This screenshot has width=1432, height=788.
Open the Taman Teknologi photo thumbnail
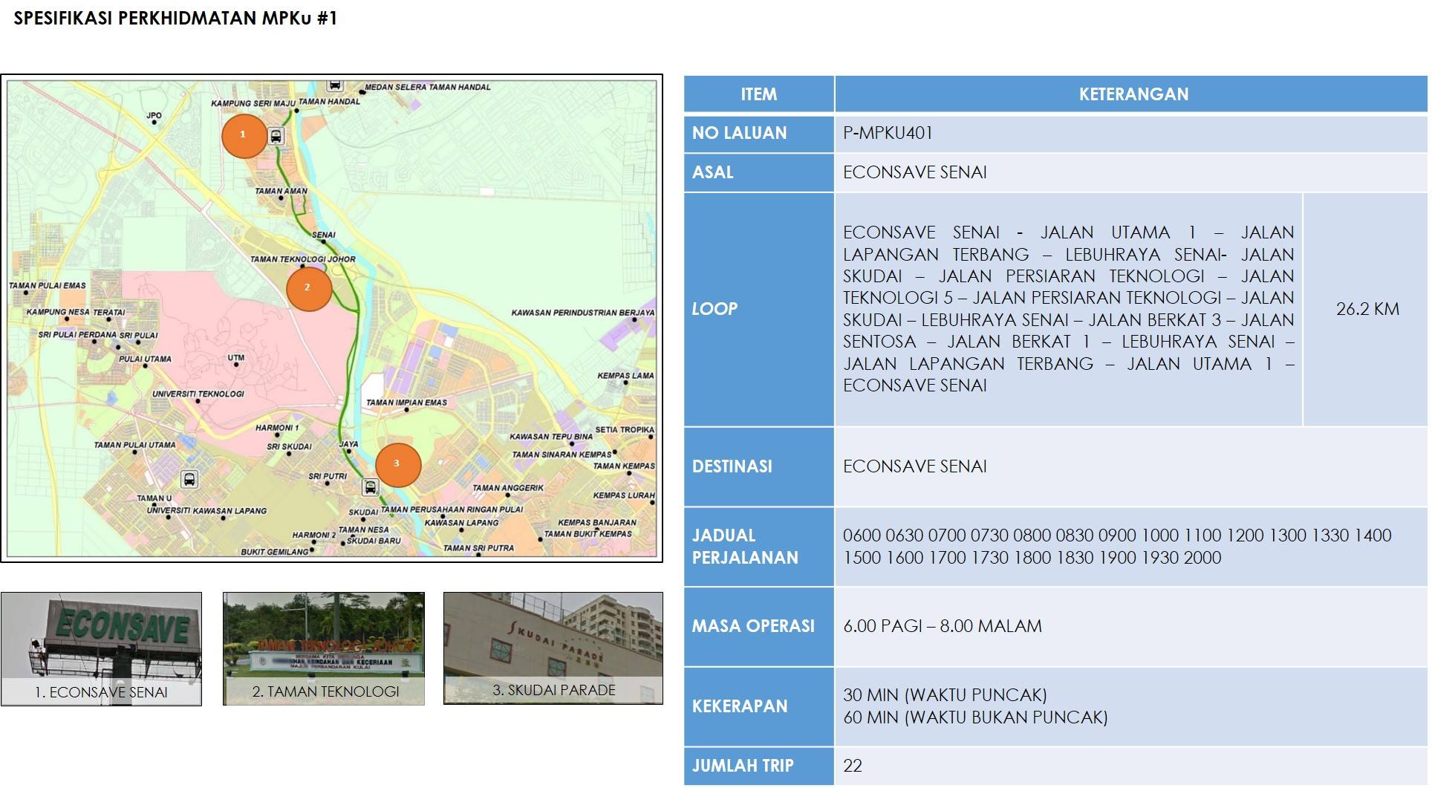(324, 648)
